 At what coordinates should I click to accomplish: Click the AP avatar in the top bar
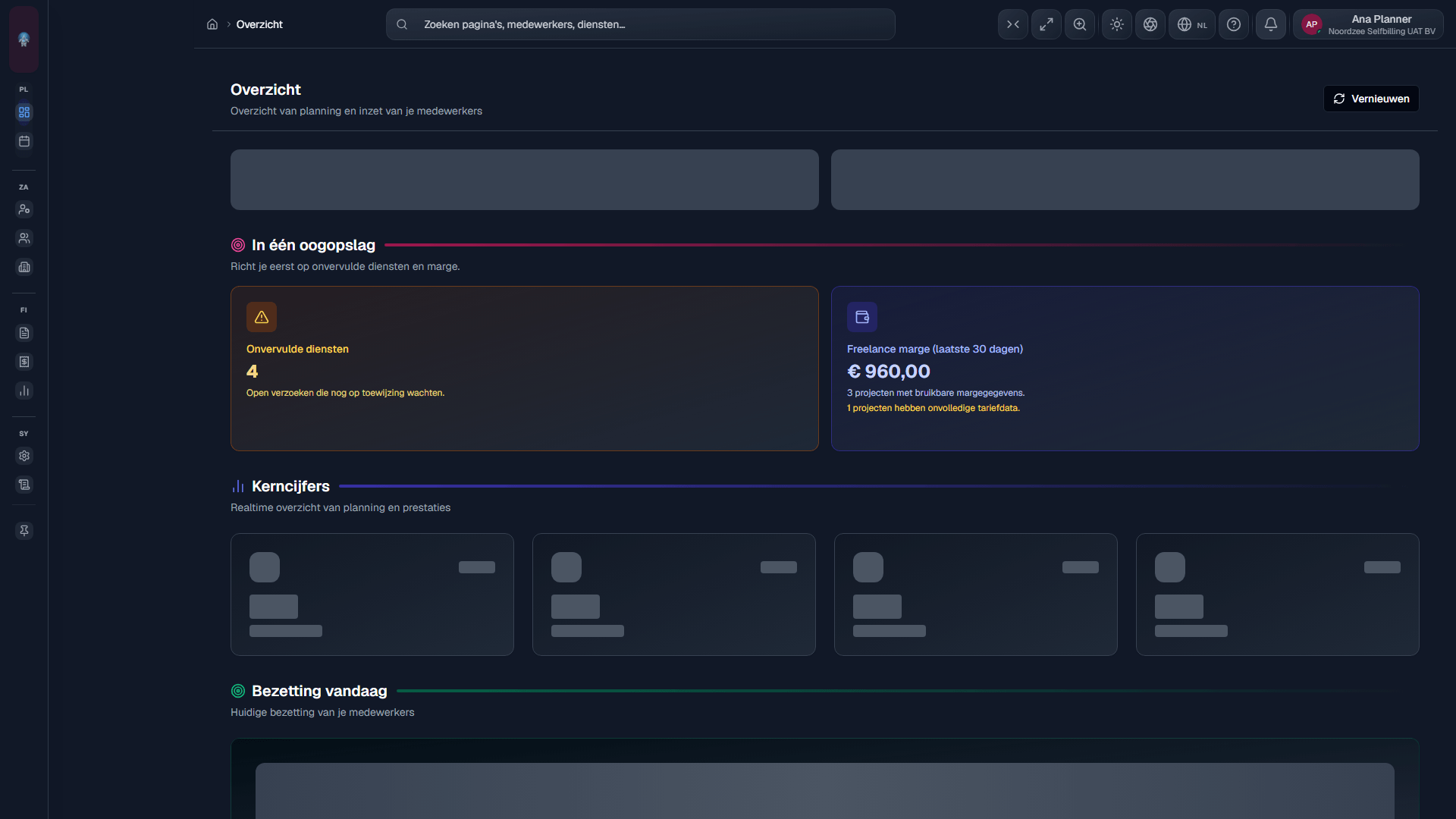pos(1312,24)
